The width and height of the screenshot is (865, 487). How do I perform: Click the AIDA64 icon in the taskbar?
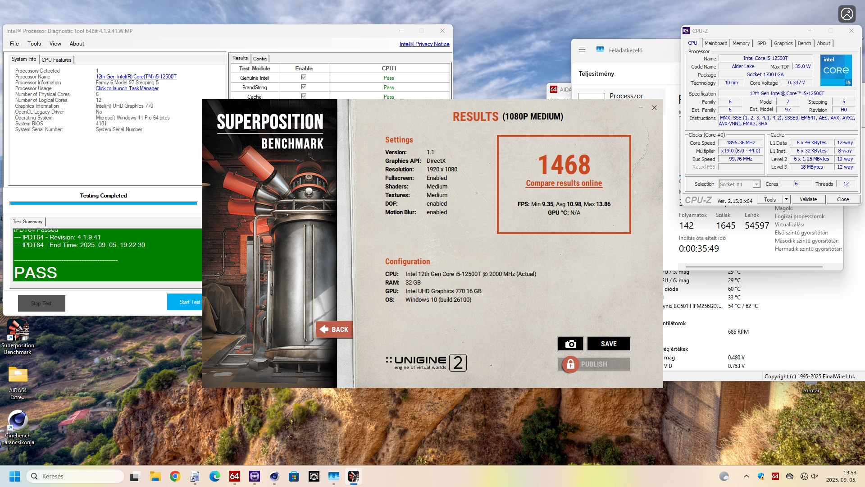(235, 476)
